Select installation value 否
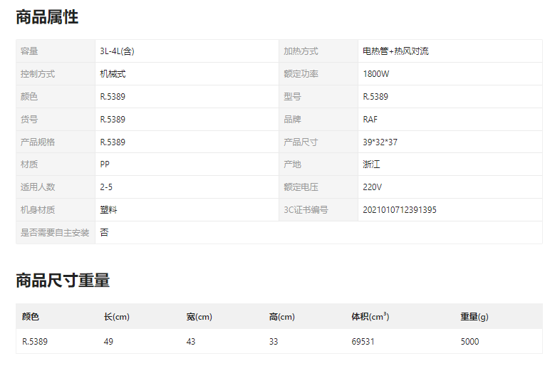The image size is (555, 366). [104, 233]
